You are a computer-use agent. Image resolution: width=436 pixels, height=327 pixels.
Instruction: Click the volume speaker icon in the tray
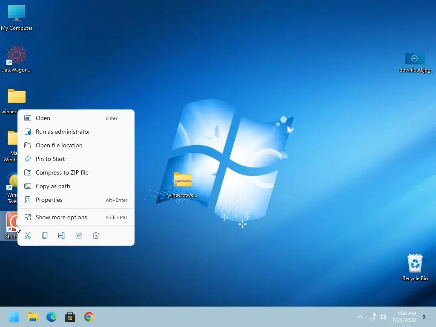(382, 317)
